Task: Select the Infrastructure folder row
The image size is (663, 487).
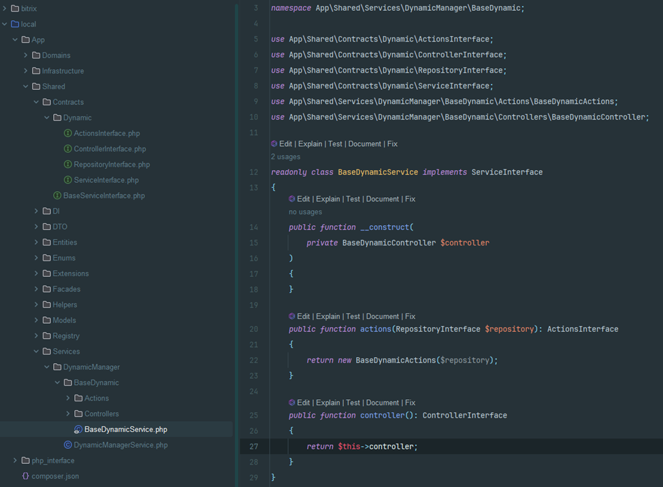Action: (x=116, y=71)
